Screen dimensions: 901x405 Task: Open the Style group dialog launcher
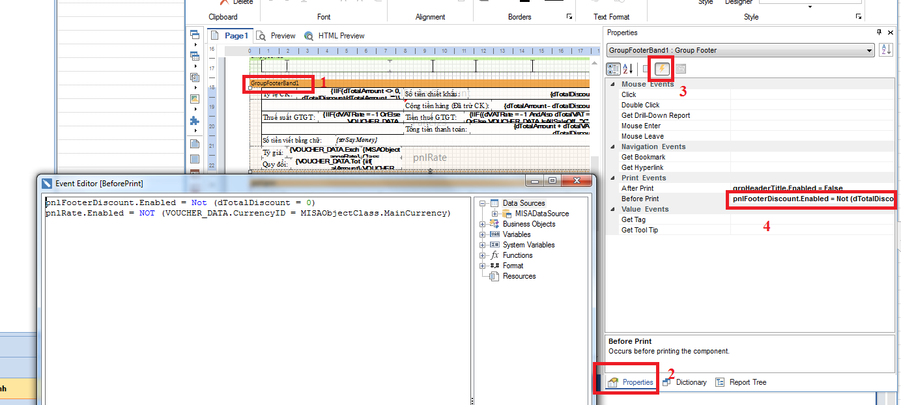[858, 16]
